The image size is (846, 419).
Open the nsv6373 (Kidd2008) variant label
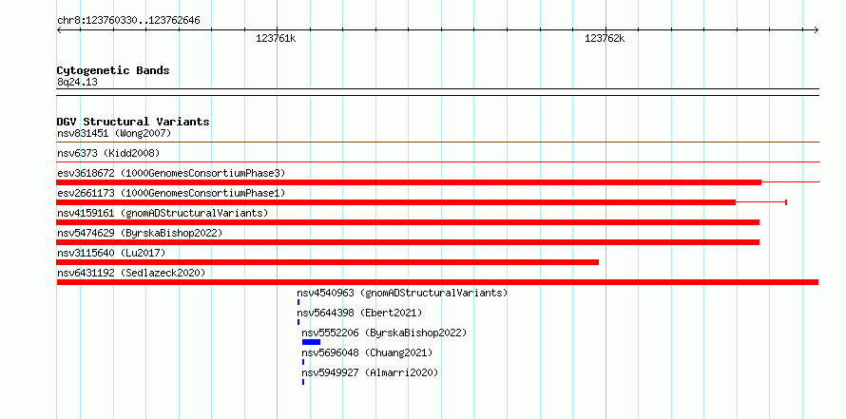[x=108, y=153]
